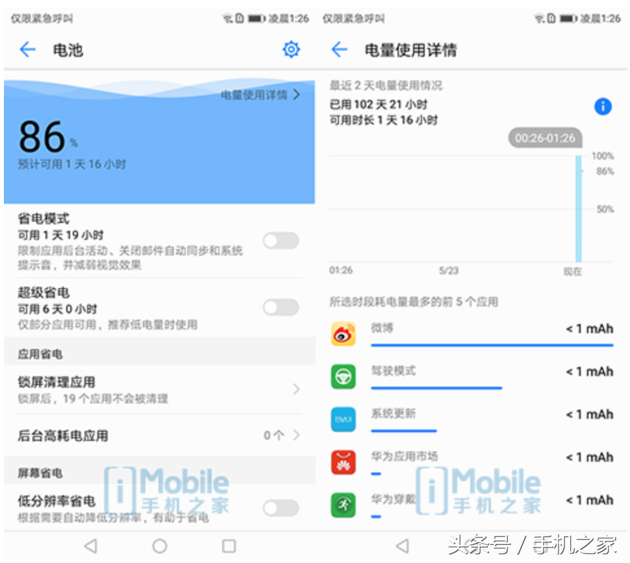Enable 超级省电 switch

[x=281, y=307]
